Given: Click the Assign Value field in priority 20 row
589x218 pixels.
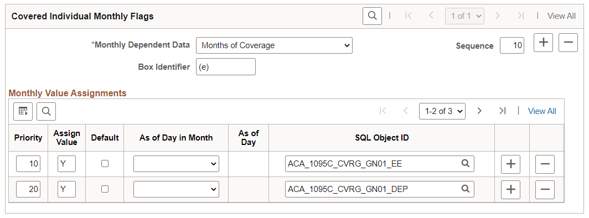Looking at the screenshot, I should pos(66,189).
